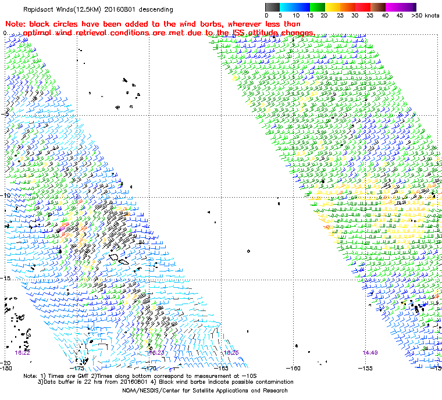Click the '>50 knots' legend label
The width and height of the screenshot is (442, 400).
tap(425, 16)
